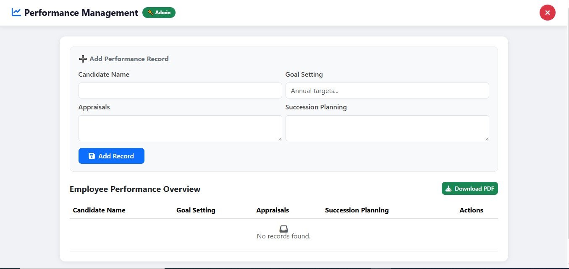Click the Goal Setting field with Annual targets placeholder

click(x=387, y=91)
